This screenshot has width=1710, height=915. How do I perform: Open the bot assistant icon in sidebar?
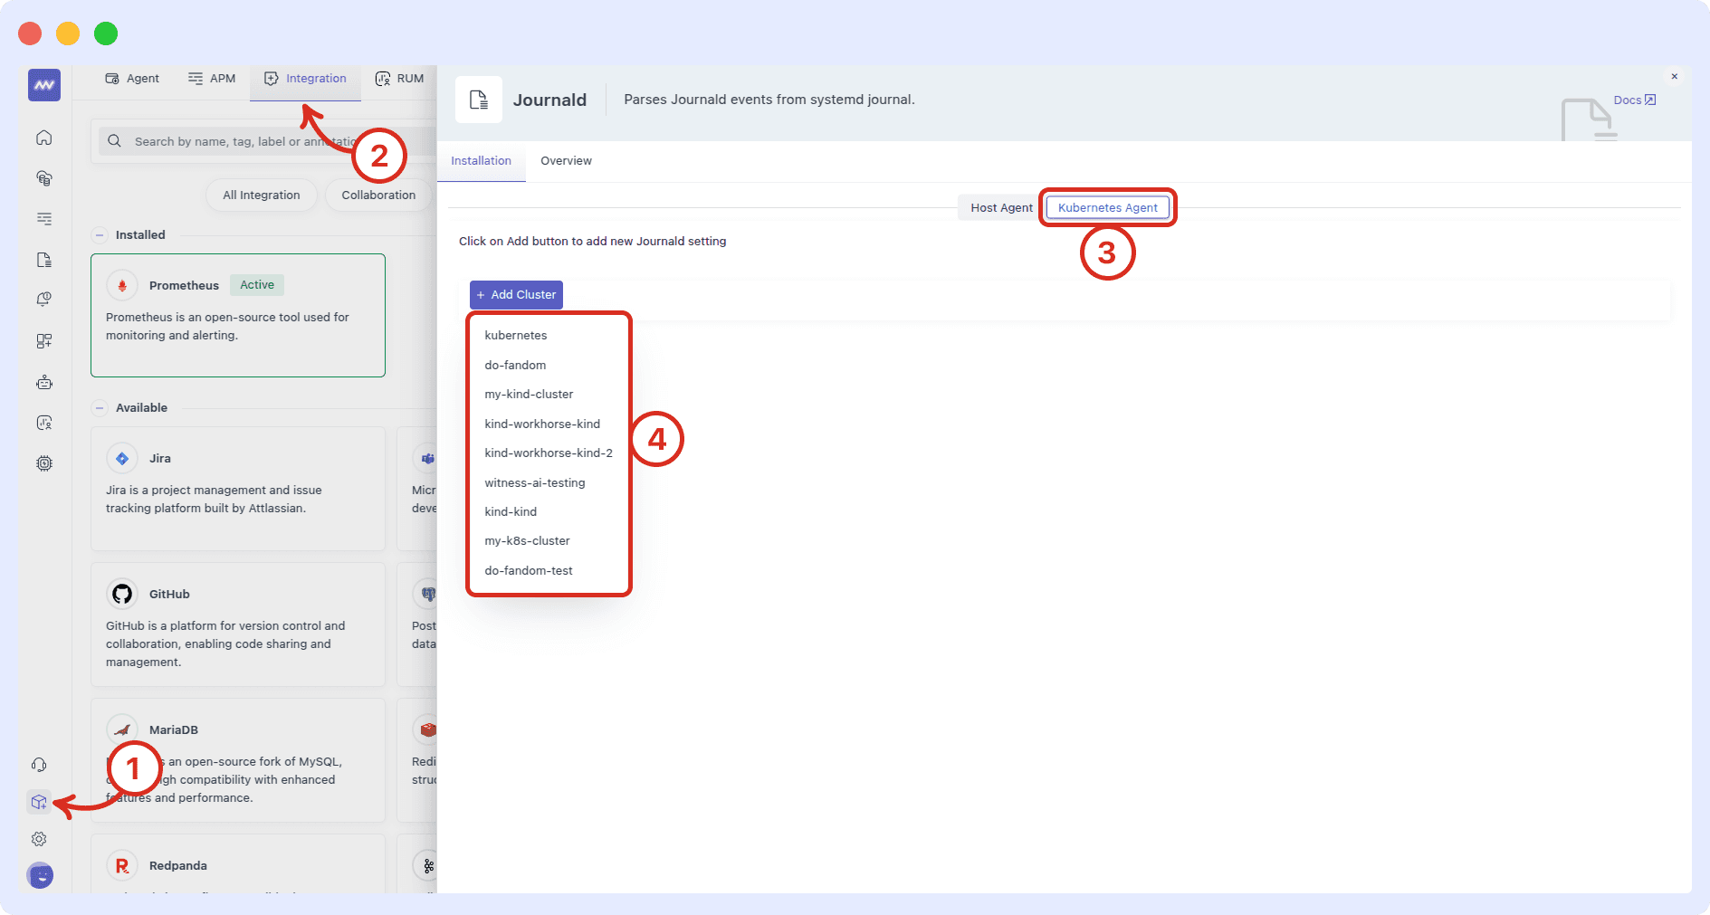pyautogui.click(x=43, y=381)
